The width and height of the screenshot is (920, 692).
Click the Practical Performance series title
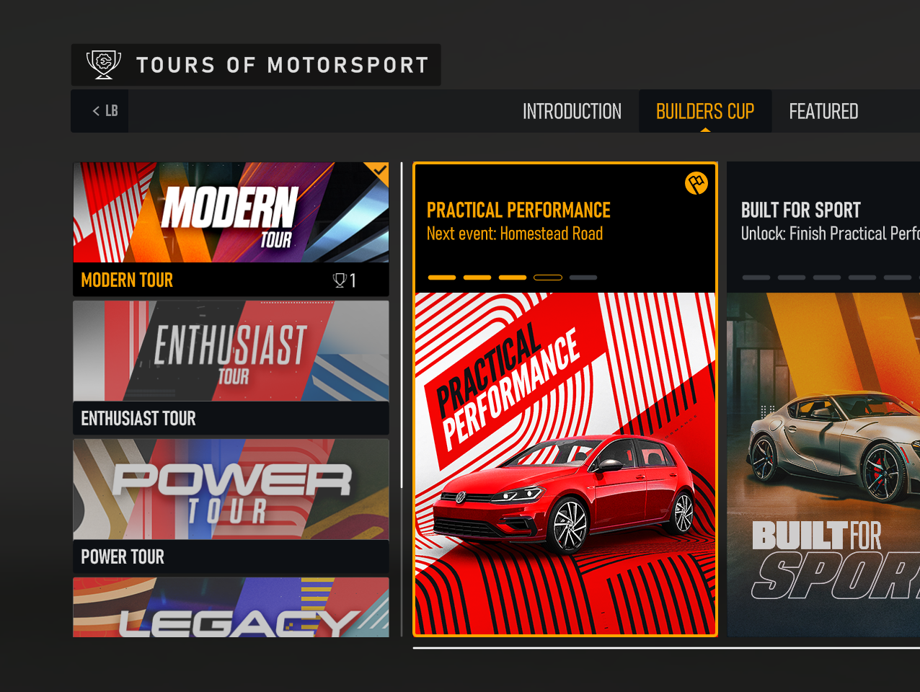coord(518,210)
